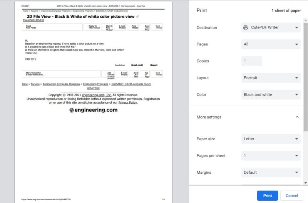Open the Color dropdown set to Black and white
Screen dimensions: 308x203
click(x=271, y=94)
